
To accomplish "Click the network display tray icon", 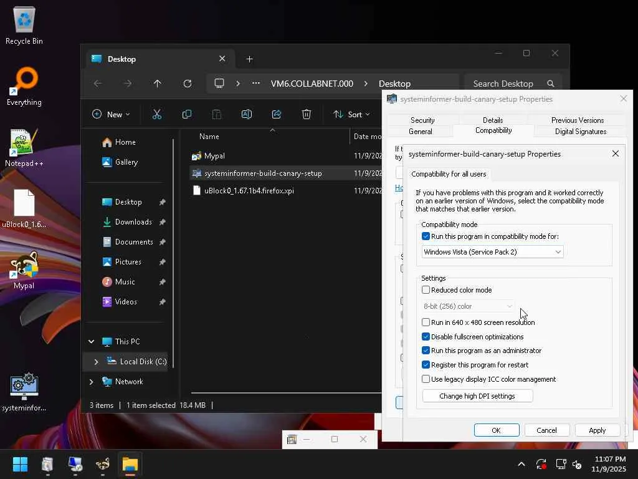I will [x=561, y=464].
